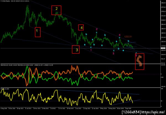Select the white horizontal price line
Image resolution: width=166 pixels, height=115 pixels.
pyautogui.click(x=81, y=48)
